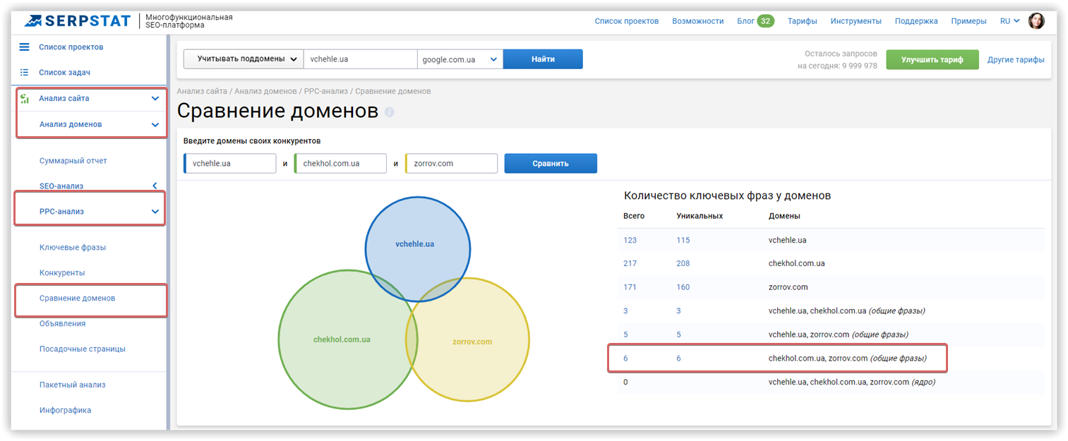Expand the Анализ сайта section chevron
1068x441 pixels.
pos(155,99)
